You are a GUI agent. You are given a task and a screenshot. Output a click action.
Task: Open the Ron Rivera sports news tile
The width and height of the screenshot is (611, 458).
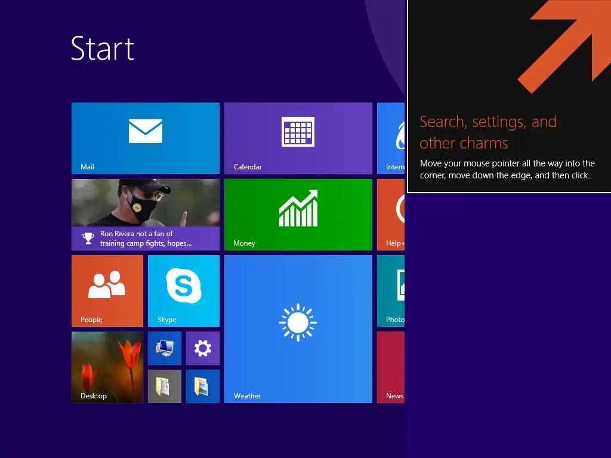[x=146, y=215]
